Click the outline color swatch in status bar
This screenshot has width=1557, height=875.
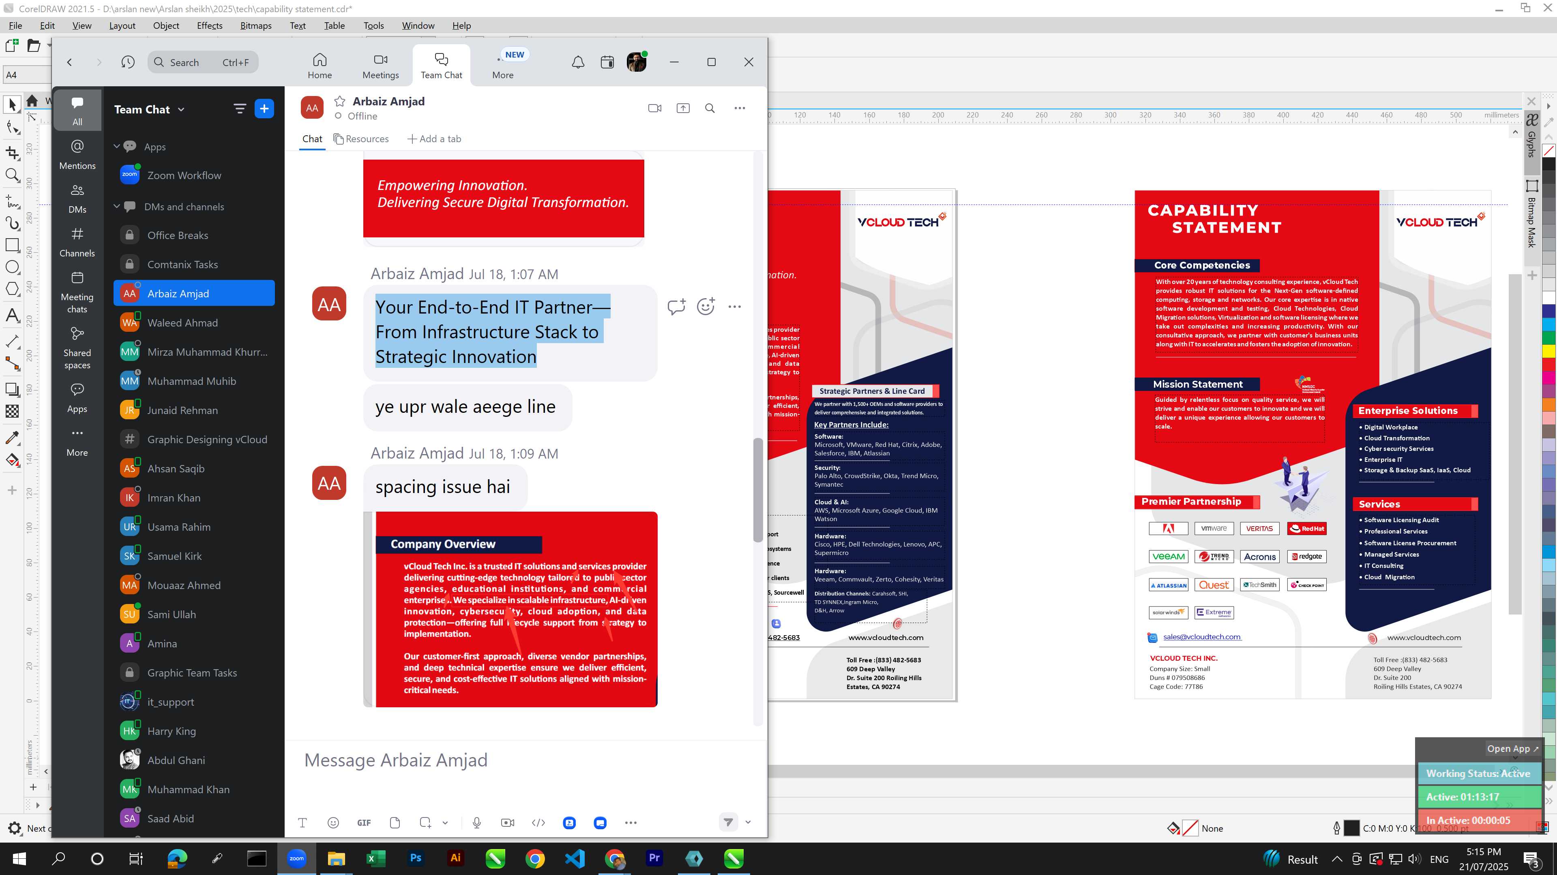pyautogui.click(x=1351, y=828)
